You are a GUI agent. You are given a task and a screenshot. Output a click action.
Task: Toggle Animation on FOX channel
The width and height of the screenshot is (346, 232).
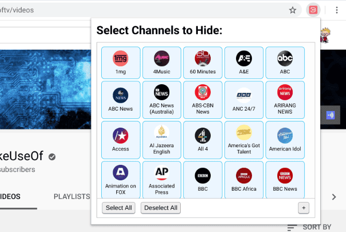click(121, 180)
